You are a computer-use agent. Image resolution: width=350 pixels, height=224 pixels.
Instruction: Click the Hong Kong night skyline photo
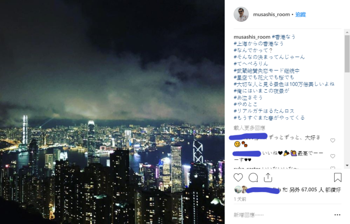point(112,112)
